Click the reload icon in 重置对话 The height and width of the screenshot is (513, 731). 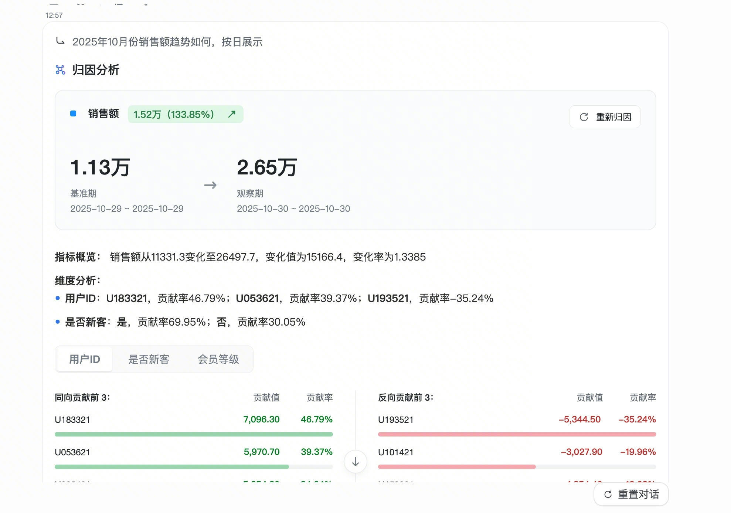(x=608, y=495)
